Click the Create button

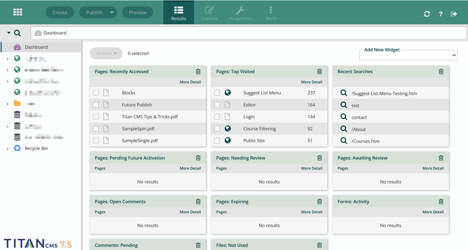(60, 12)
